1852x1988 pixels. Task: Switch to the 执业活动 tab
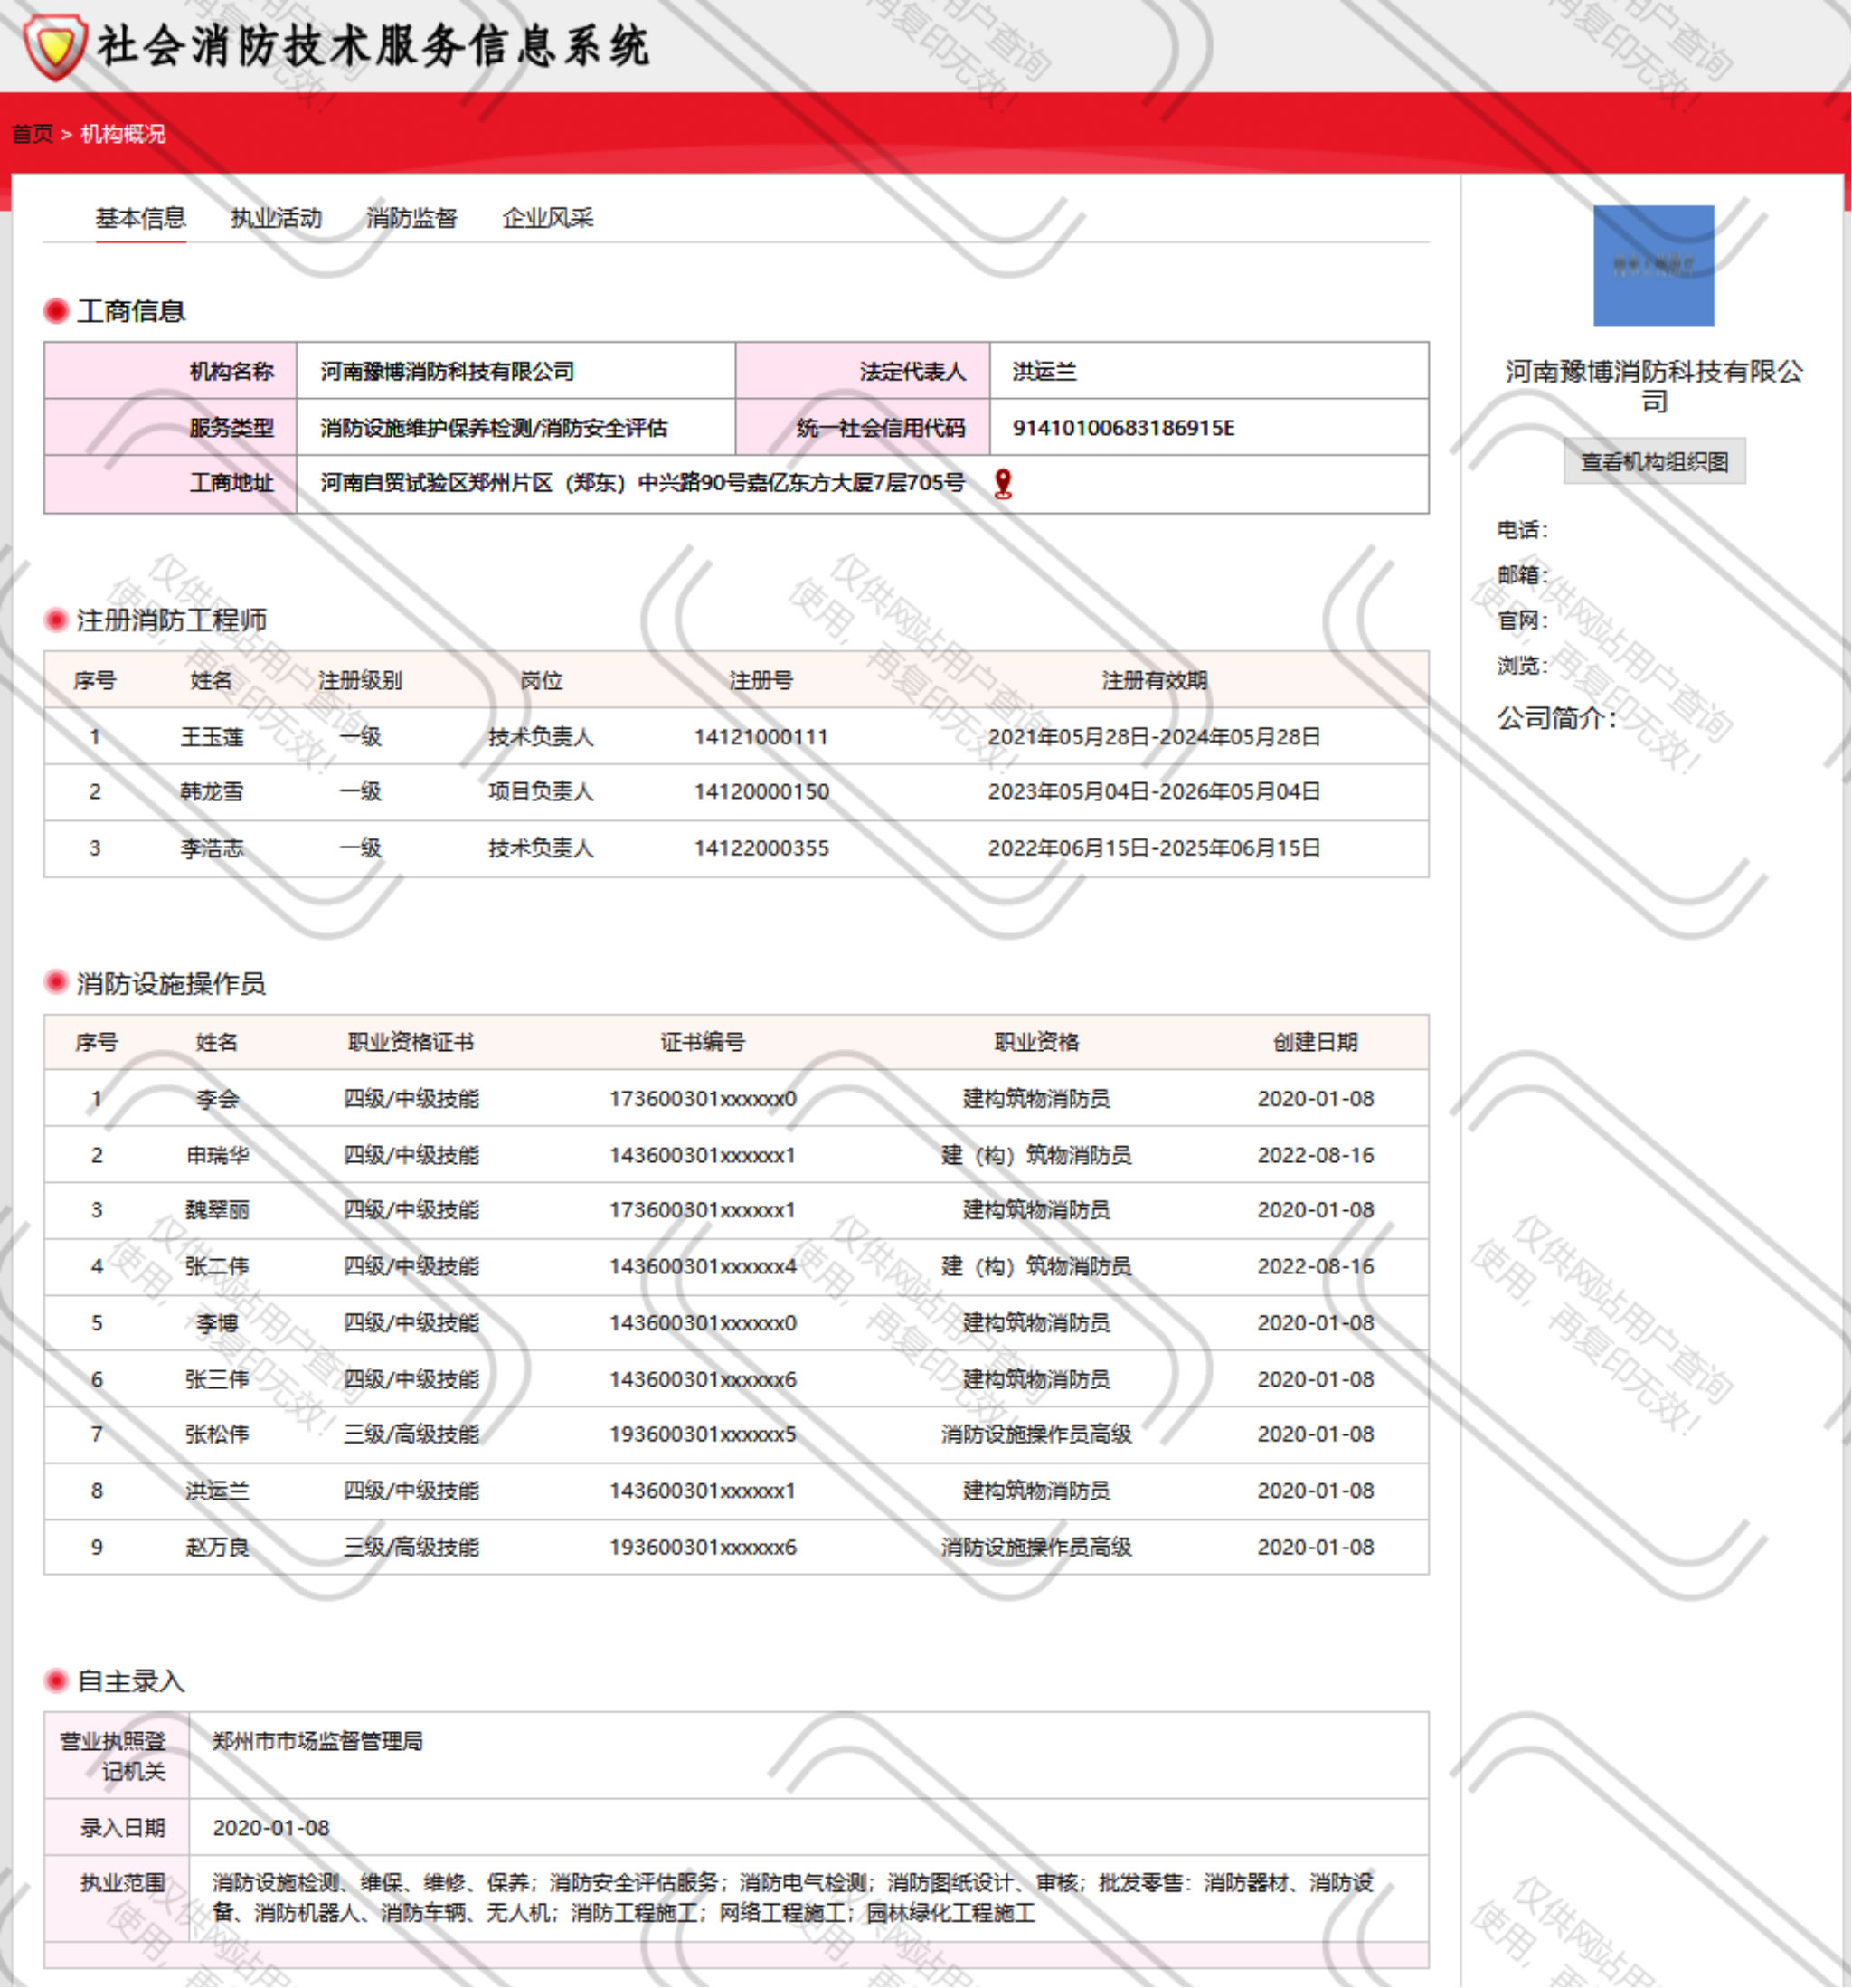coord(276,218)
